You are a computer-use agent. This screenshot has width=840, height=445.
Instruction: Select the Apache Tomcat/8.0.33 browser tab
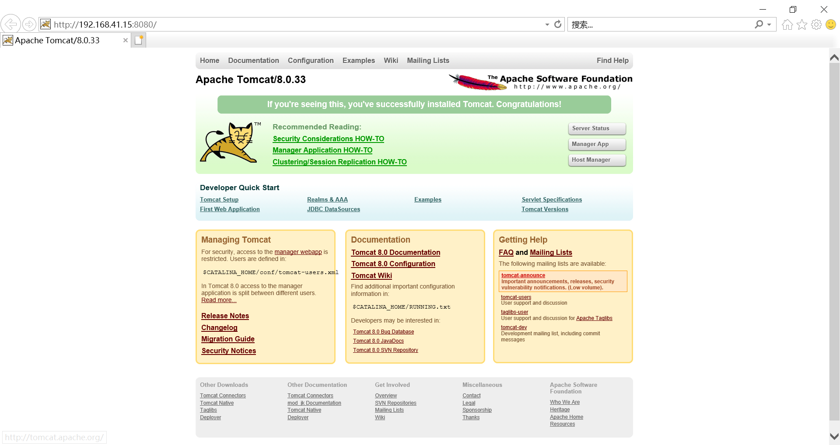[x=66, y=40]
